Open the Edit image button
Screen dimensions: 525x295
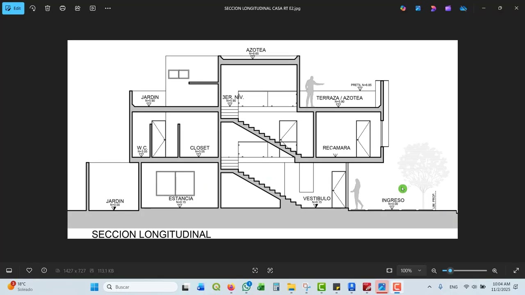click(13, 8)
